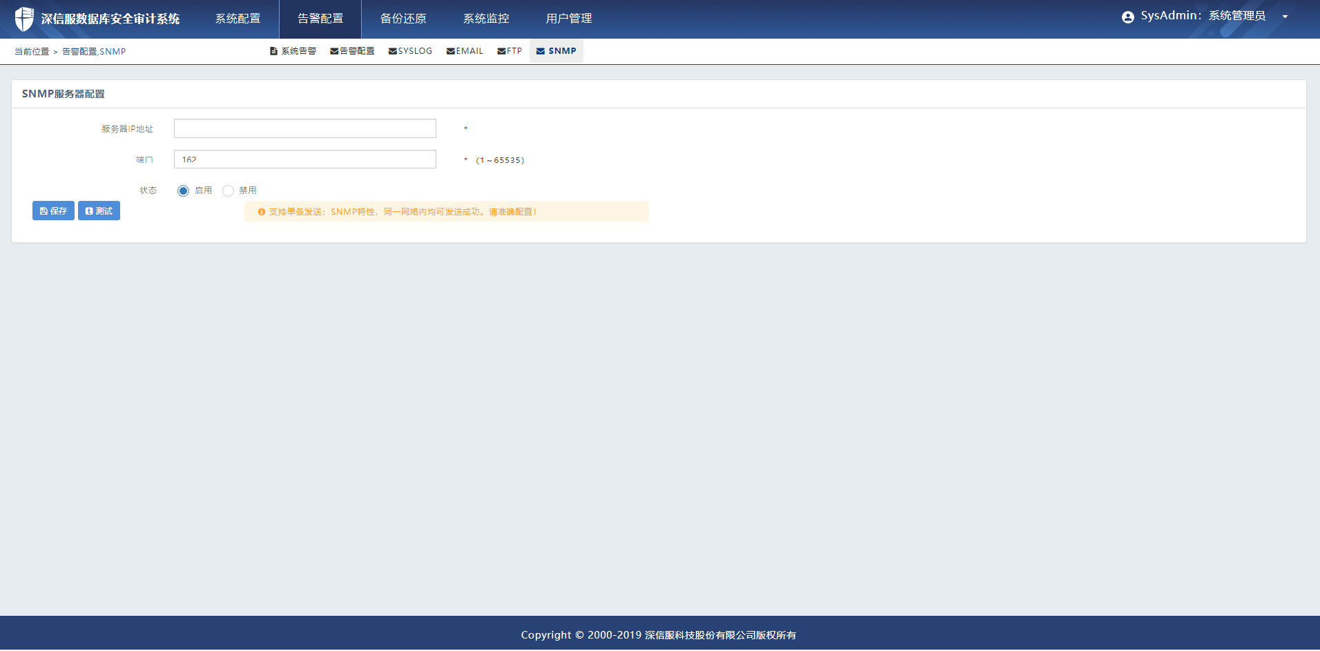Image resolution: width=1320 pixels, height=651 pixels.
Task: Open the 系统配置 top menu
Action: (237, 19)
